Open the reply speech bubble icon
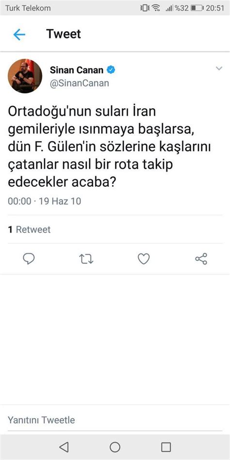This screenshot has height=460, width=230. pyautogui.click(x=29, y=259)
